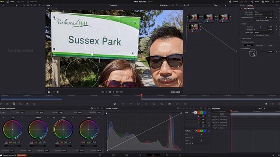Toggle Clone Border Pixels checkbox
280x157 pixels.
click(x=255, y=35)
